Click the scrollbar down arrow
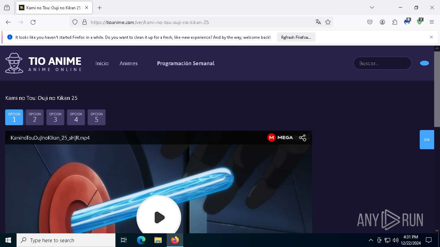Viewport: 440px width, 247px height. [x=437, y=231]
